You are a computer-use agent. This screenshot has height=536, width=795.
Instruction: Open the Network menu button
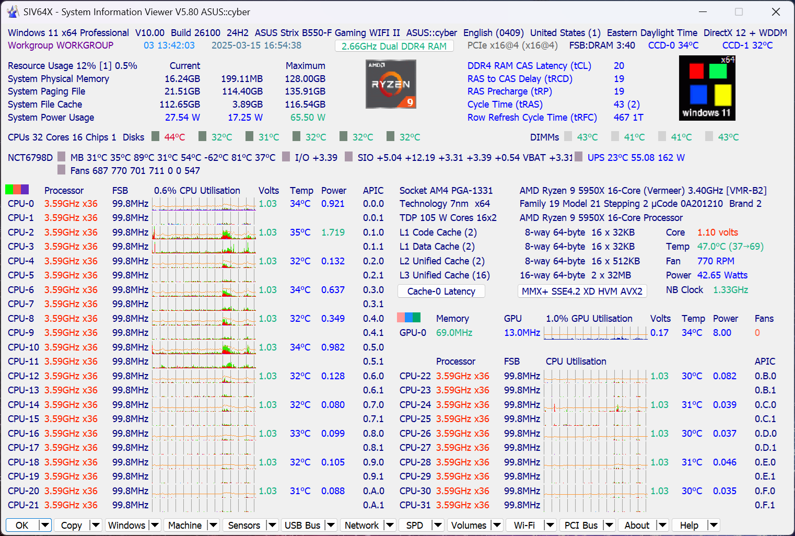tap(361, 525)
